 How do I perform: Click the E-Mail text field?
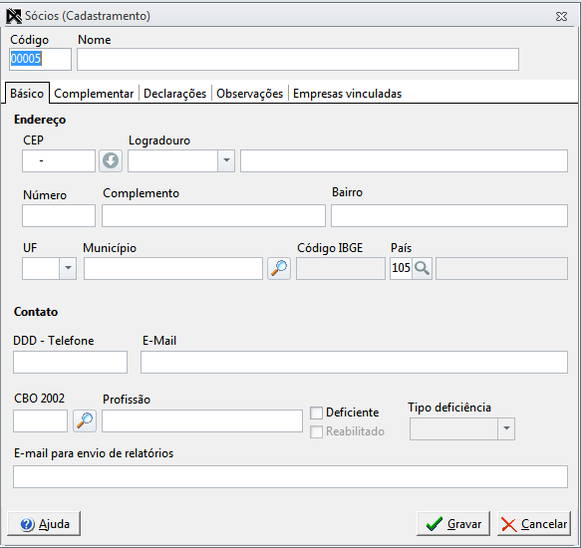click(354, 362)
